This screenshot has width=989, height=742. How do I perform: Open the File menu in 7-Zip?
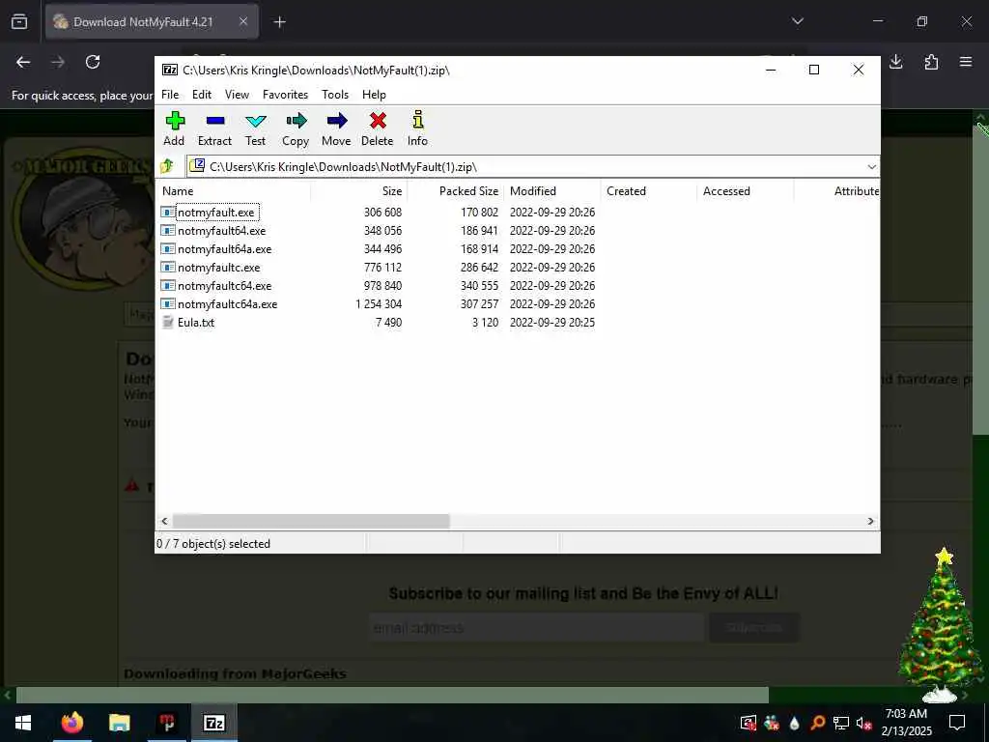(x=170, y=94)
